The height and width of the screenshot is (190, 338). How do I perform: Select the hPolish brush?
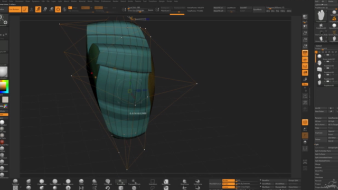[95, 182]
